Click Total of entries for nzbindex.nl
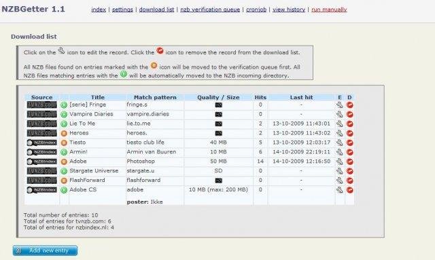This screenshot has height=260, width=435. click(x=69, y=227)
